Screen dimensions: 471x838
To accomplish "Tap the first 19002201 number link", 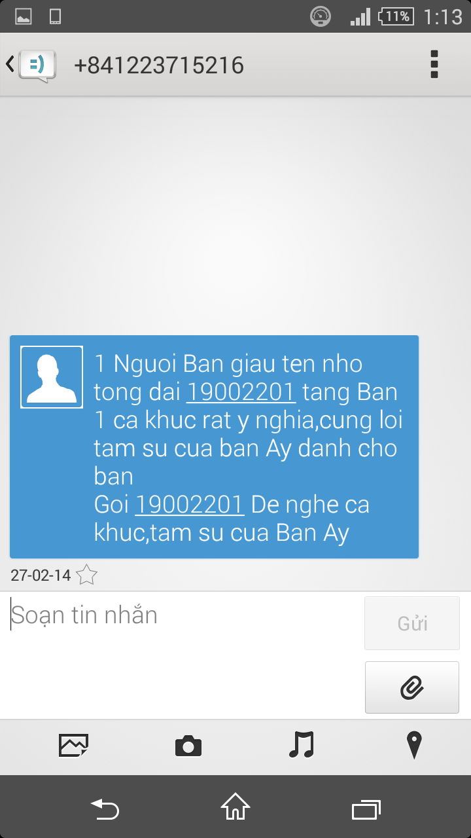I will [241, 392].
